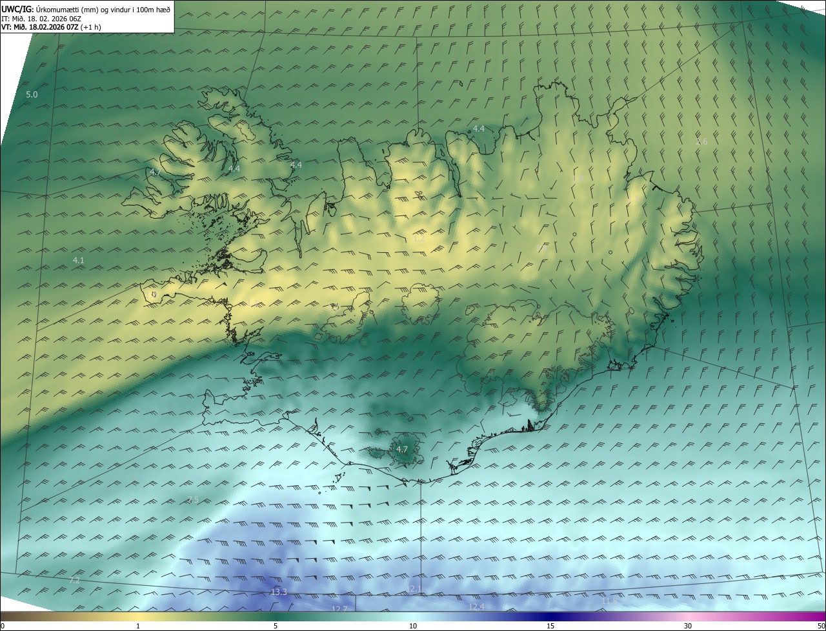Click the 0 tick on the color scale
Image resolution: width=826 pixels, height=631 pixels.
(x=3, y=626)
